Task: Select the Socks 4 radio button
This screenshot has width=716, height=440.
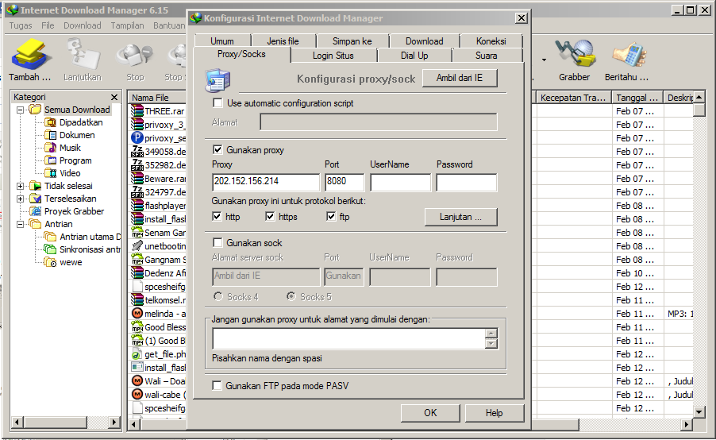Action: 218,296
